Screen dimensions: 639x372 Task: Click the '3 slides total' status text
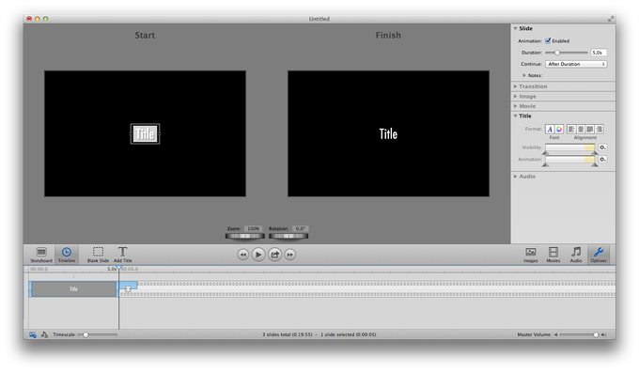click(x=288, y=334)
